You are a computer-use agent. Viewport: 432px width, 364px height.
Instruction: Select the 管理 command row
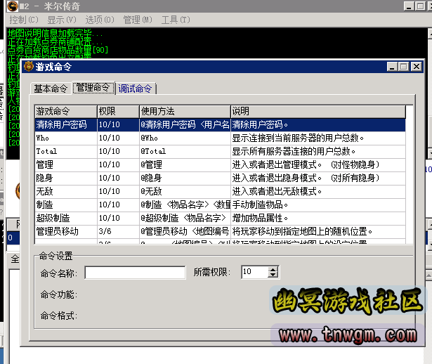click(x=220, y=164)
